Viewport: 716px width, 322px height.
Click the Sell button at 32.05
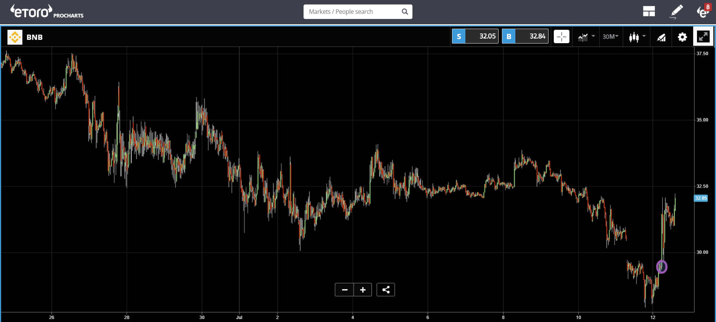click(475, 36)
